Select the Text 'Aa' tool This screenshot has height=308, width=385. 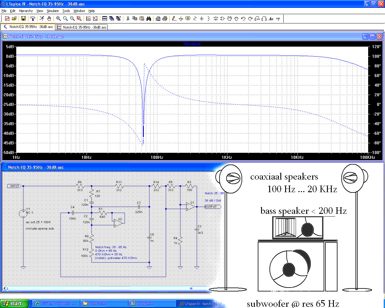pyautogui.click(x=271, y=19)
